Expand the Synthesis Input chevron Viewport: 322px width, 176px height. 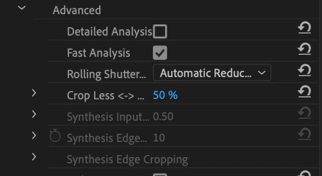(x=34, y=114)
